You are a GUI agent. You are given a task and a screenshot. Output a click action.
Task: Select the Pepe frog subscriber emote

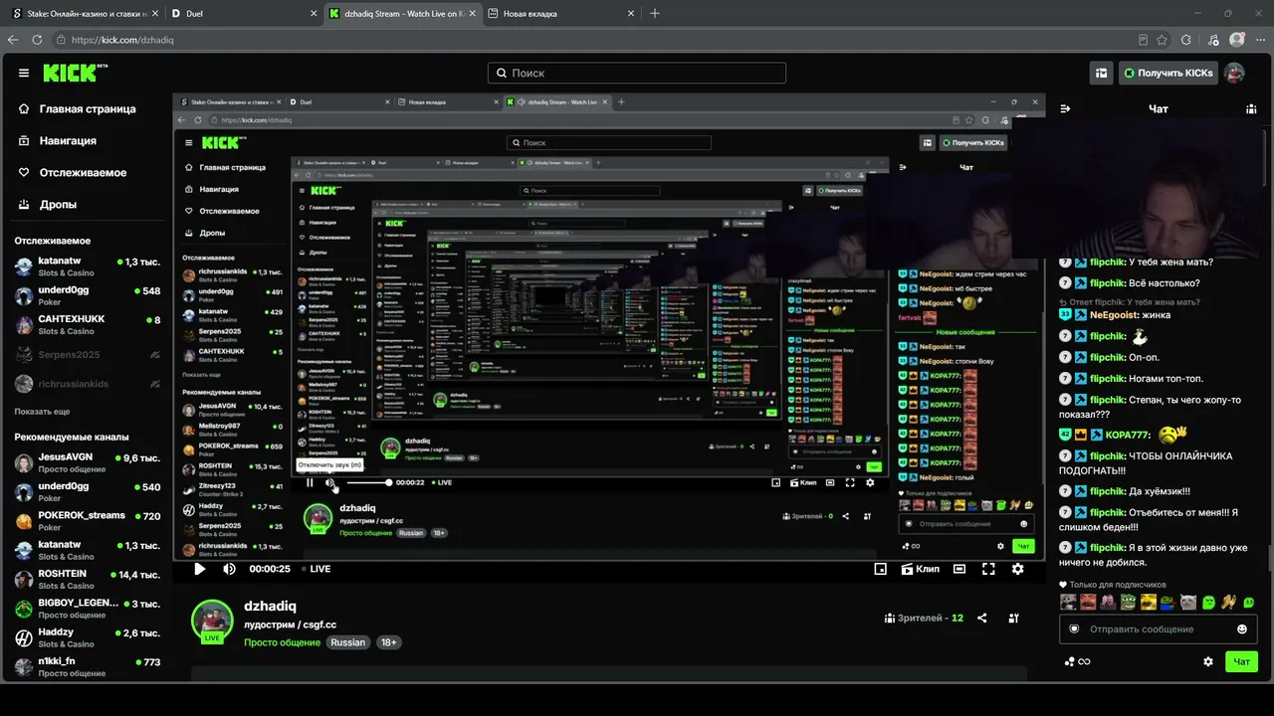[1128, 602]
